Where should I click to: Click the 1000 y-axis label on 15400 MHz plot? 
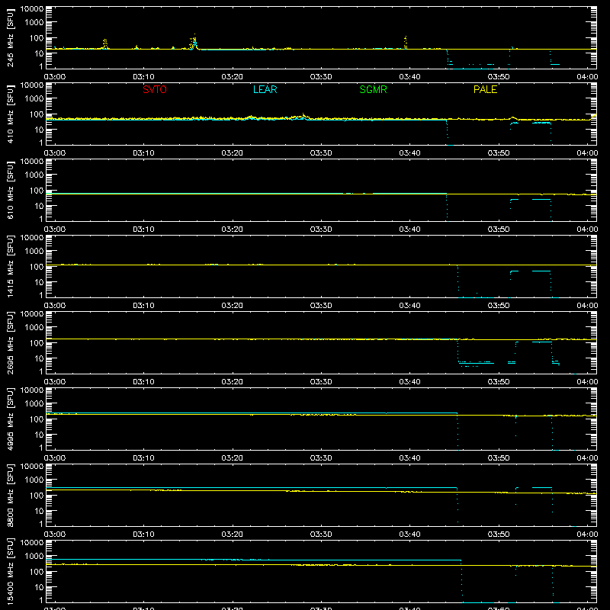(x=34, y=557)
